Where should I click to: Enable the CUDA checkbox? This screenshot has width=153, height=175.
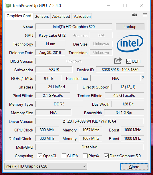(64, 156)
